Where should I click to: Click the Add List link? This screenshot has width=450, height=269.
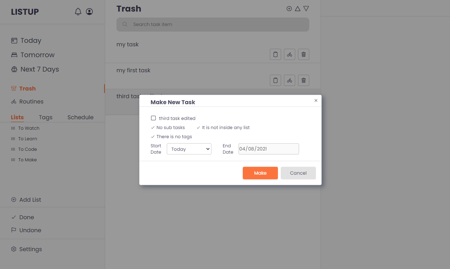(30, 200)
